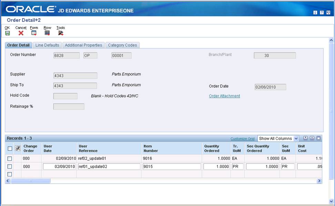This screenshot has width=335, height=206.
Task: Open the help question mark icon
Action: (322, 13)
